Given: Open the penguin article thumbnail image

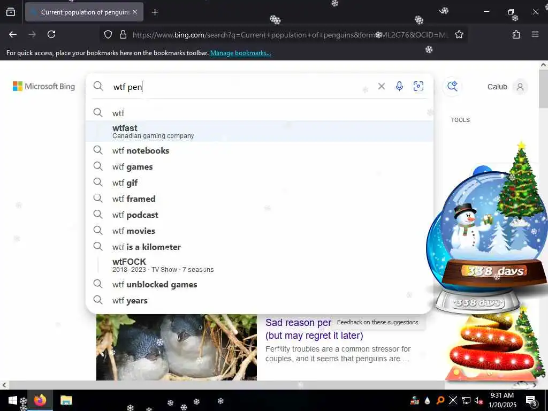Looking at the screenshot, I should (x=177, y=347).
